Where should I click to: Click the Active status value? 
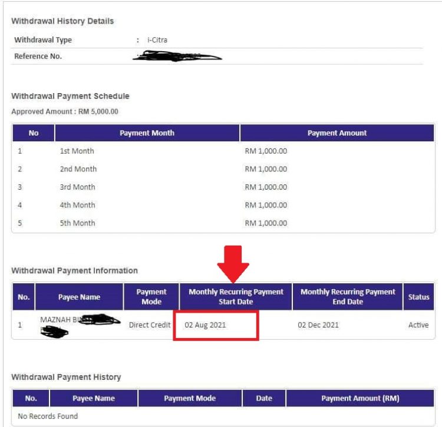(x=418, y=325)
